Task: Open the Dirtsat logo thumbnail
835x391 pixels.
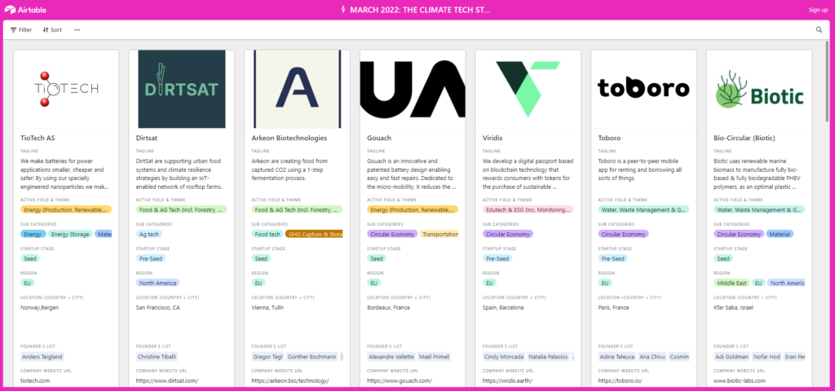Action: [x=182, y=89]
